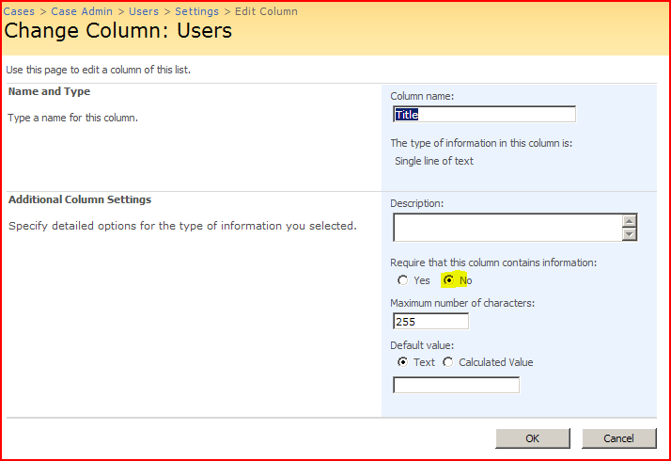Click the Maximum number of characters field

430,321
